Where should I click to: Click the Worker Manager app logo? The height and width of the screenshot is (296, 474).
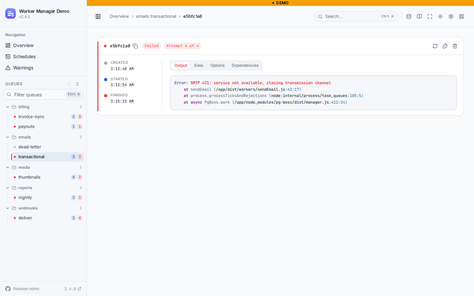[x=11, y=13]
